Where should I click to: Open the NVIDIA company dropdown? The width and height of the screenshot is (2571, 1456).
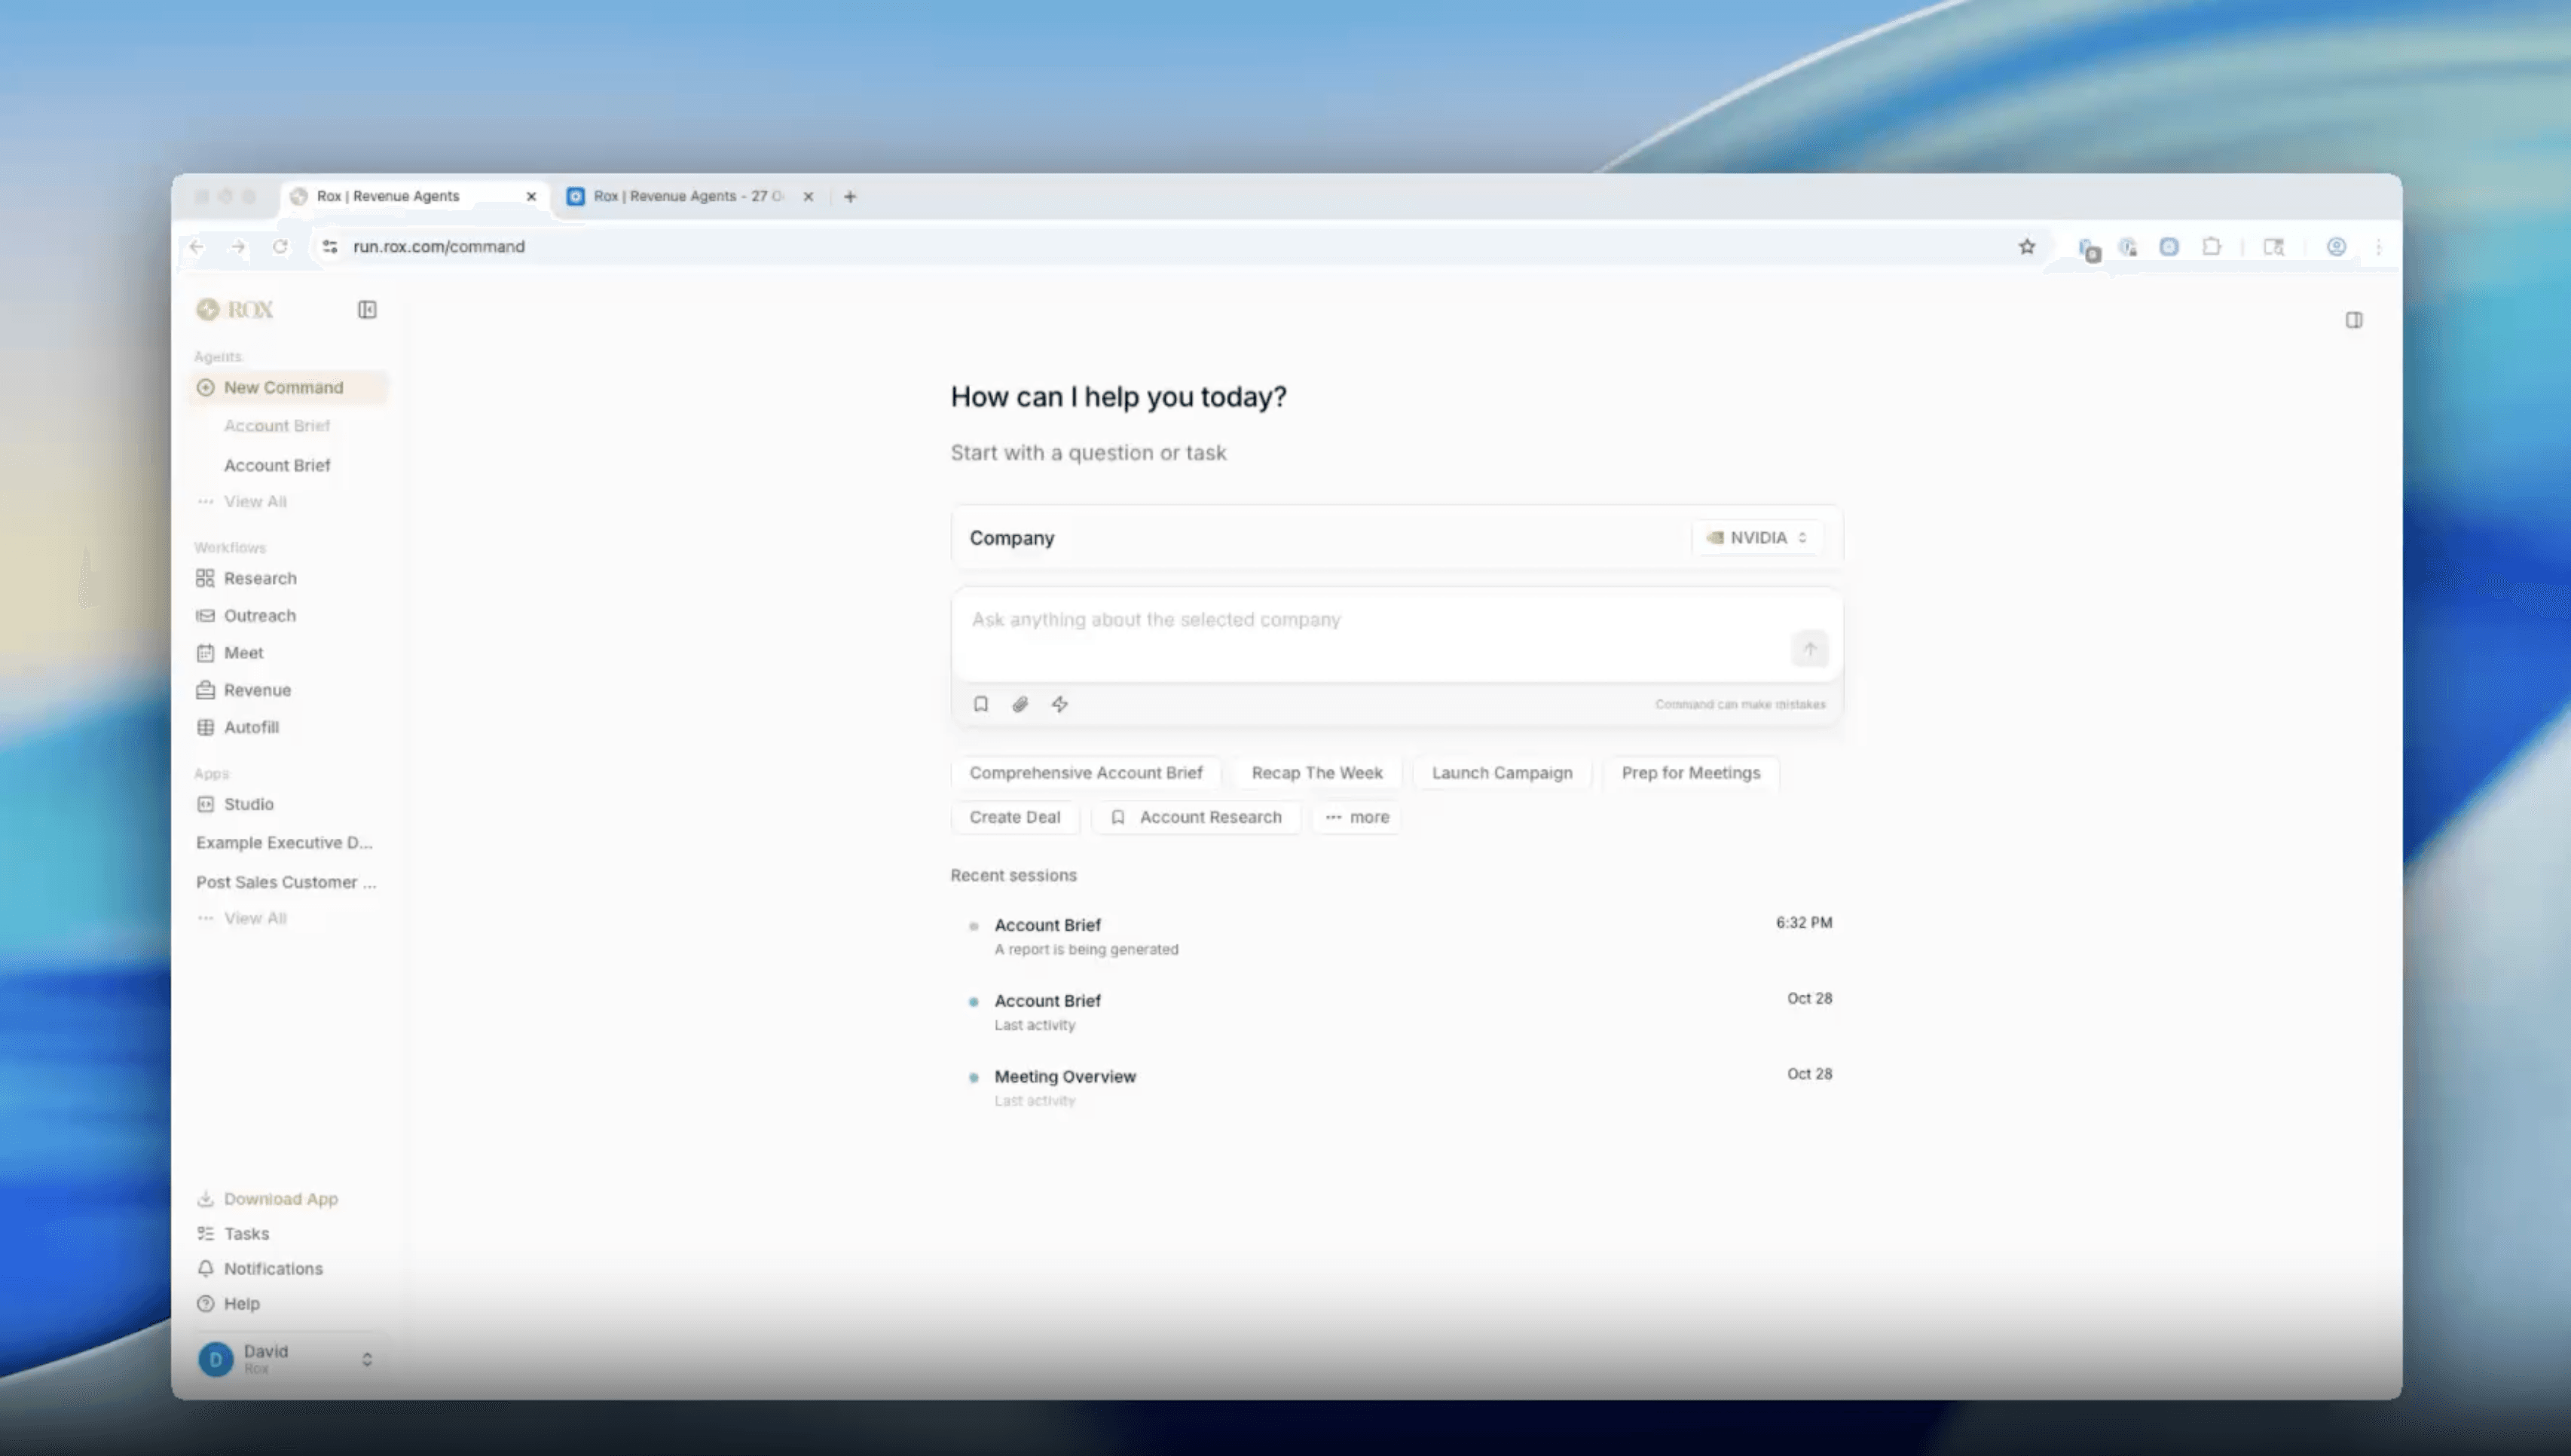[x=1757, y=538]
